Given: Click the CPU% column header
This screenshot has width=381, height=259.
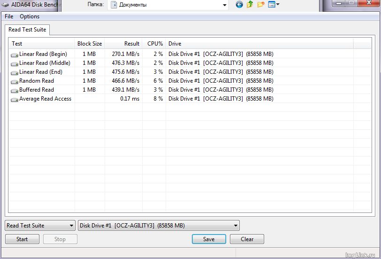Looking at the screenshot, I should point(154,44).
